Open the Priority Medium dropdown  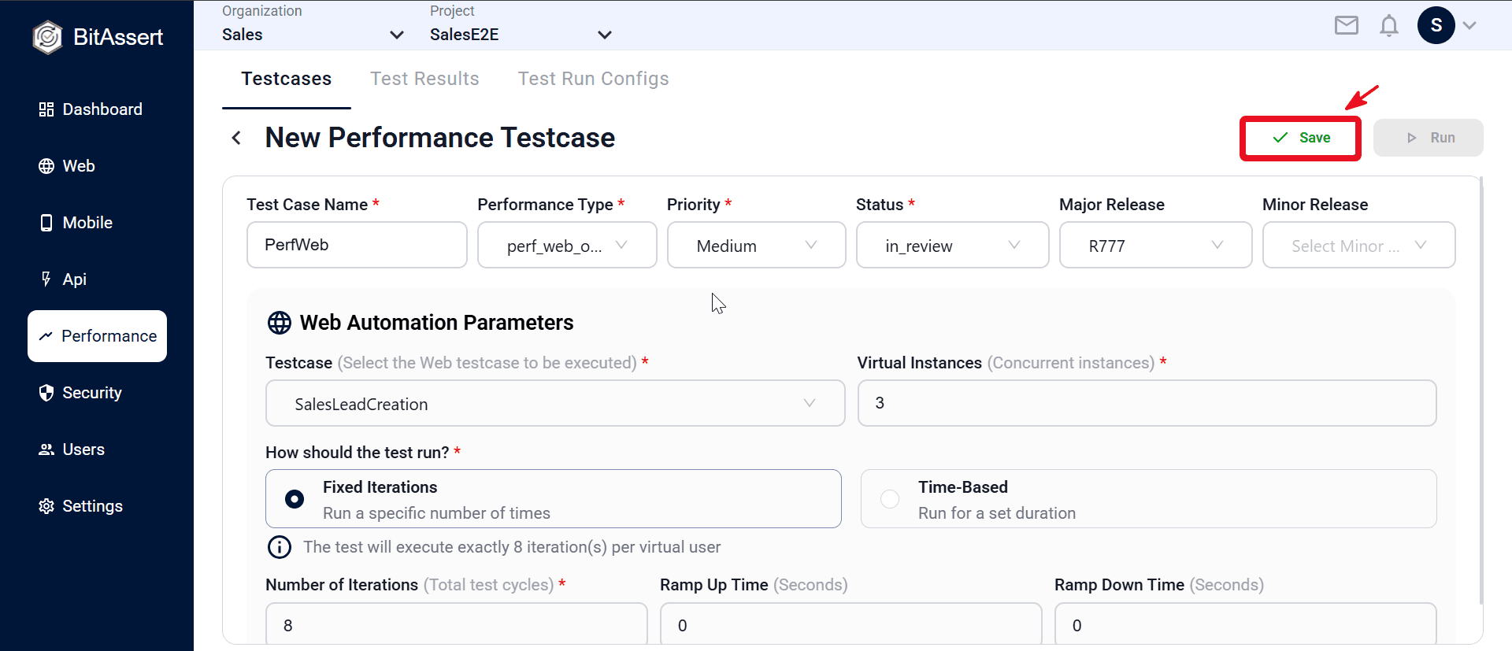pyautogui.click(x=756, y=246)
